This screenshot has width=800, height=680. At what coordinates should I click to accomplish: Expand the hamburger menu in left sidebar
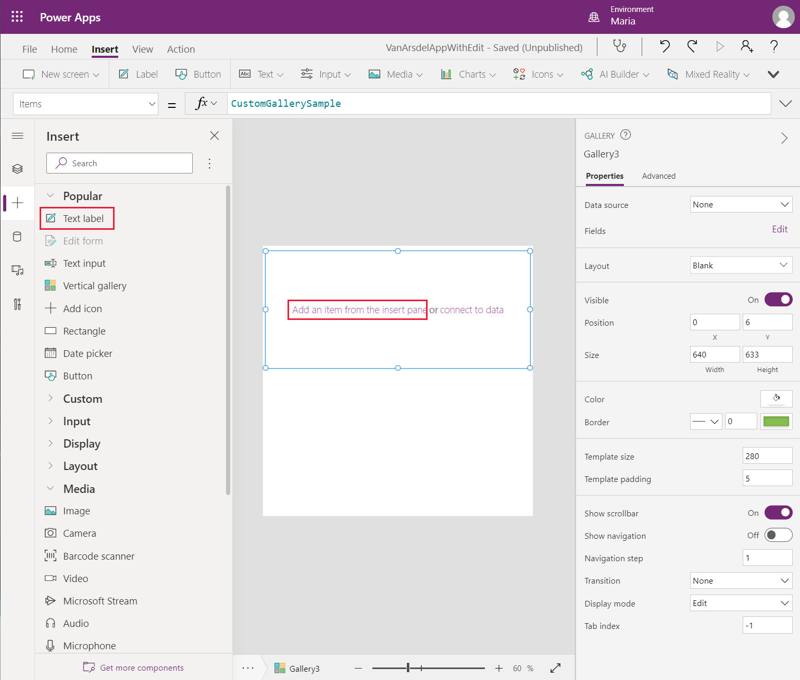click(17, 136)
